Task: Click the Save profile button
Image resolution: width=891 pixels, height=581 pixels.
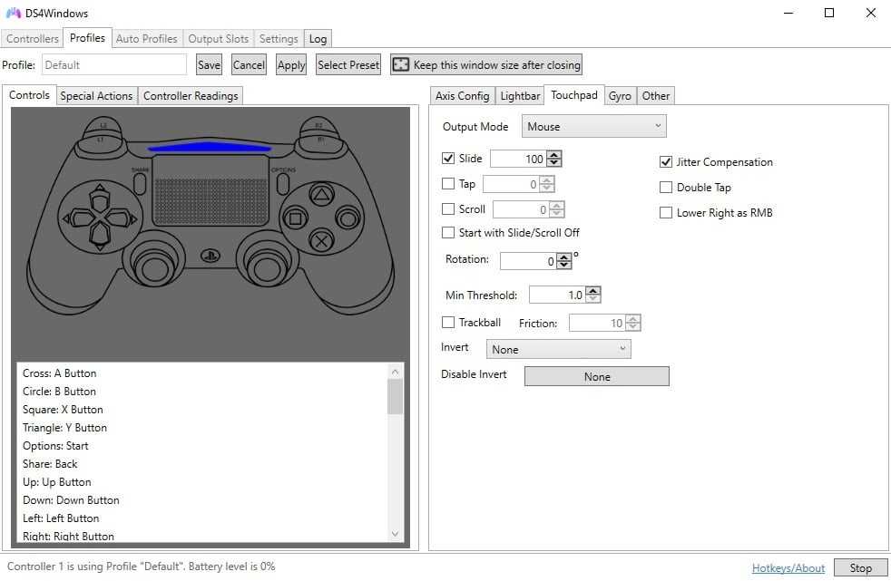Action: (x=209, y=64)
